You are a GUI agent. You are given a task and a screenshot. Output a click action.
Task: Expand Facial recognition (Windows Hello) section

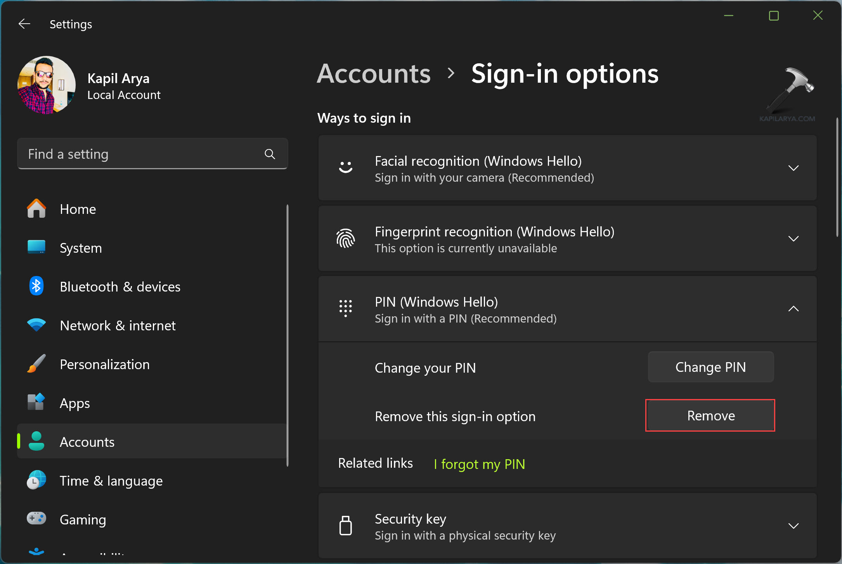(x=793, y=168)
